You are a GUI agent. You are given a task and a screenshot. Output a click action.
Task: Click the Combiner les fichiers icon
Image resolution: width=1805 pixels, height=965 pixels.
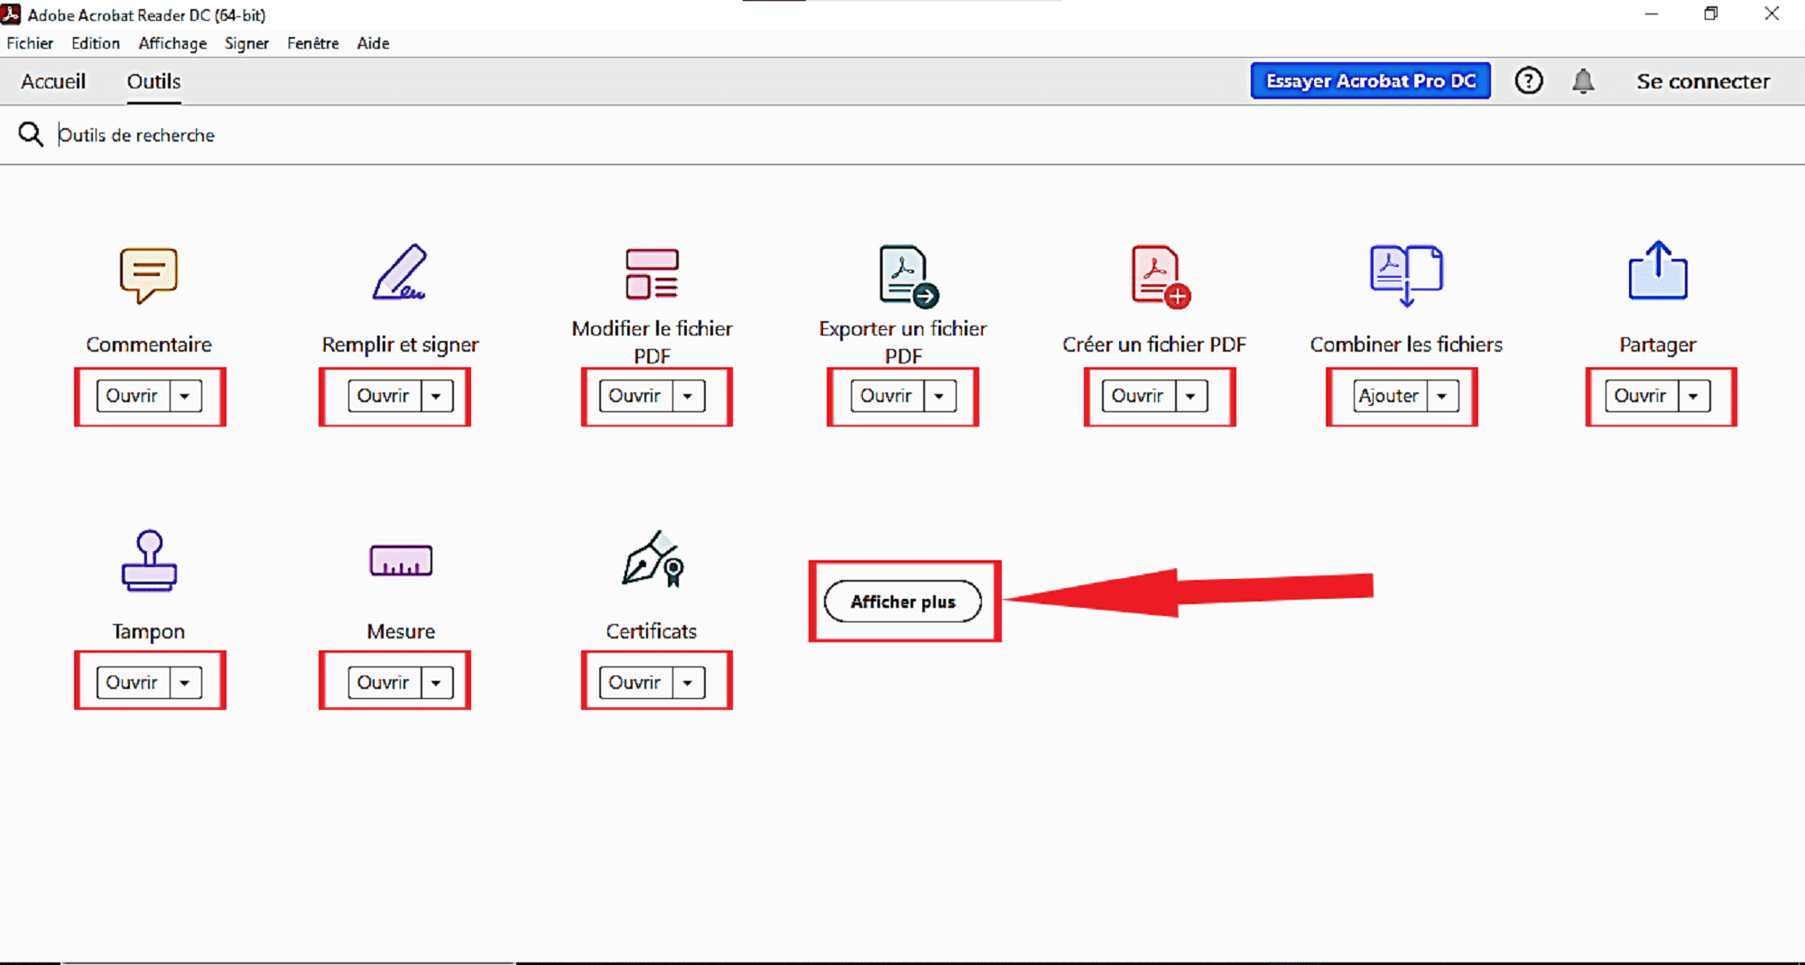[1406, 275]
